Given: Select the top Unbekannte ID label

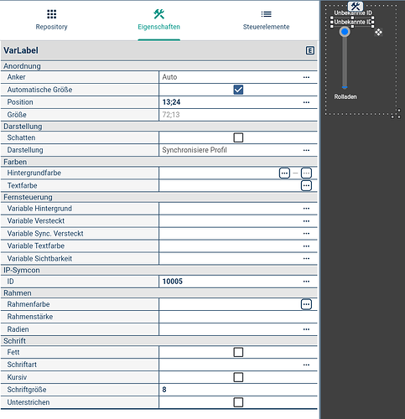Looking at the screenshot, I should pyautogui.click(x=353, y=13).
